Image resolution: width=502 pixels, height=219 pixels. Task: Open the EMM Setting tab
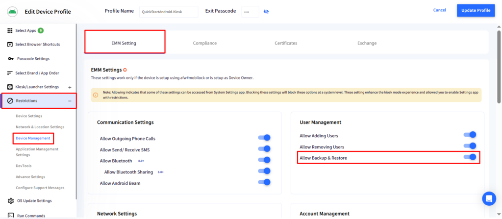click(x=124, y=43)
